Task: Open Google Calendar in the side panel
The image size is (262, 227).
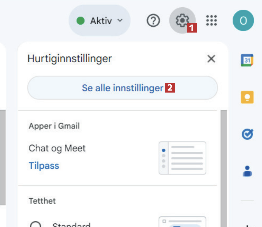Action: pos(247,60)
